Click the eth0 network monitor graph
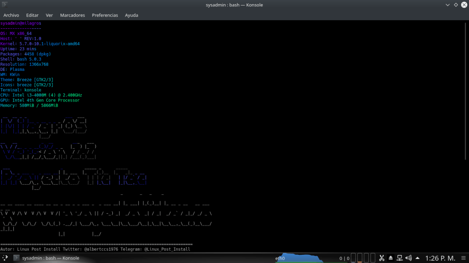This screenshot has height=263, width=469. [x=303, y=258]
